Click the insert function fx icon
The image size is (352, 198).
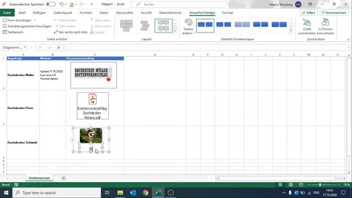(59, 47)
